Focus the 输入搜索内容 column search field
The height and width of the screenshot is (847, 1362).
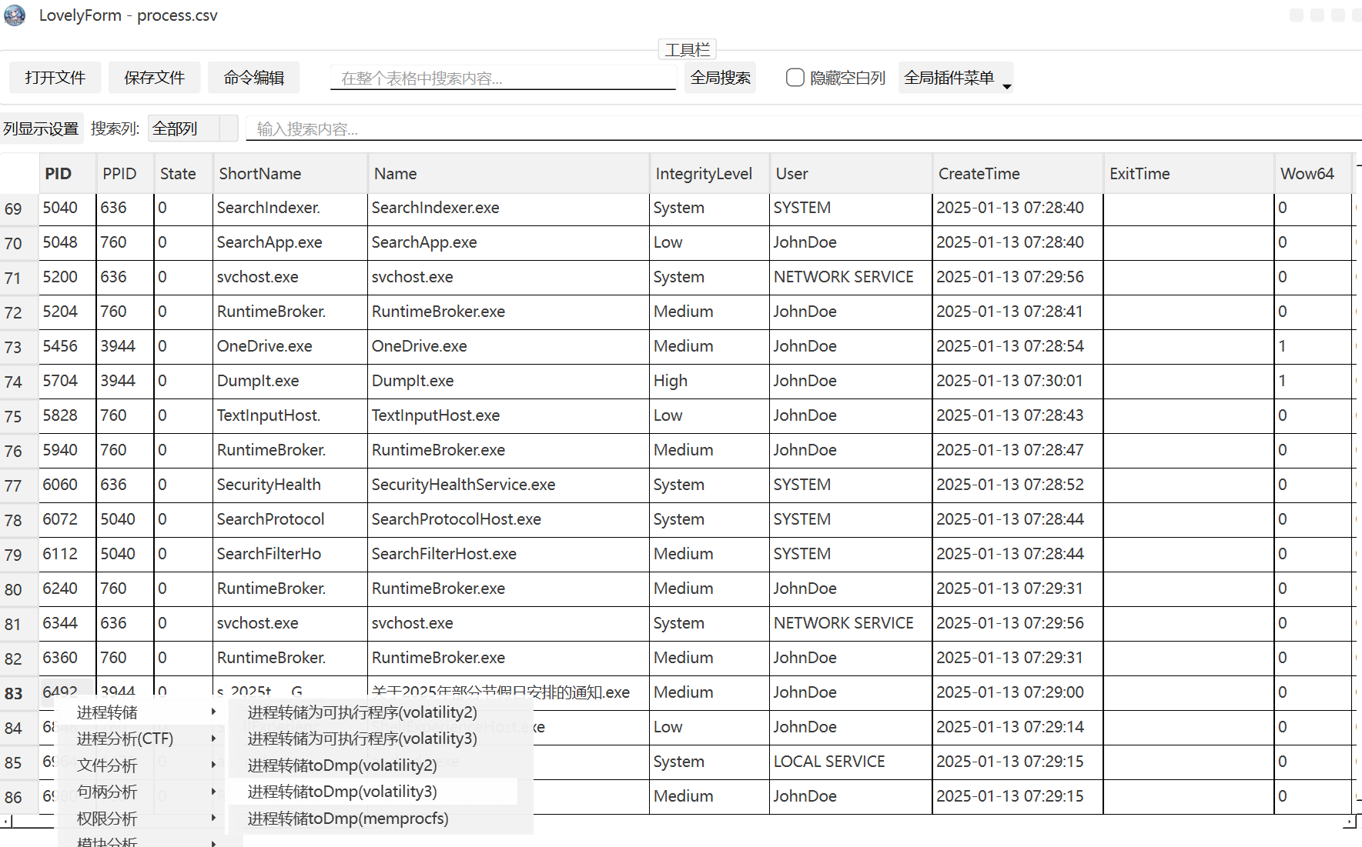pyautogui.click(x=803, y=128)
